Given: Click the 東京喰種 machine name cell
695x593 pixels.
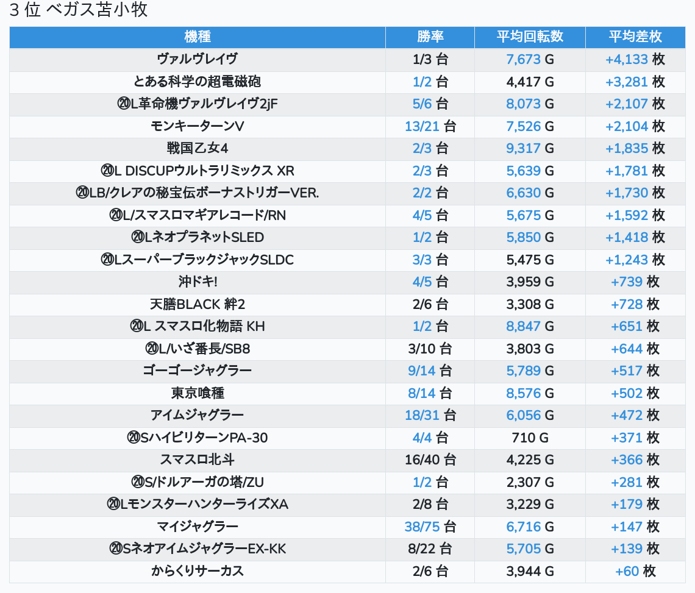Looking at the screenshot, I should coord(197,393).
